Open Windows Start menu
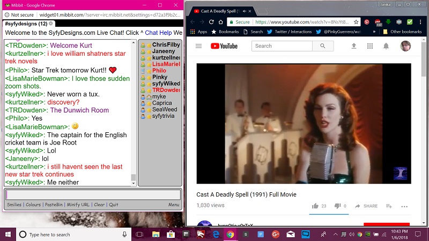Viewport: 429px width, 241px height. click(8, 235)
